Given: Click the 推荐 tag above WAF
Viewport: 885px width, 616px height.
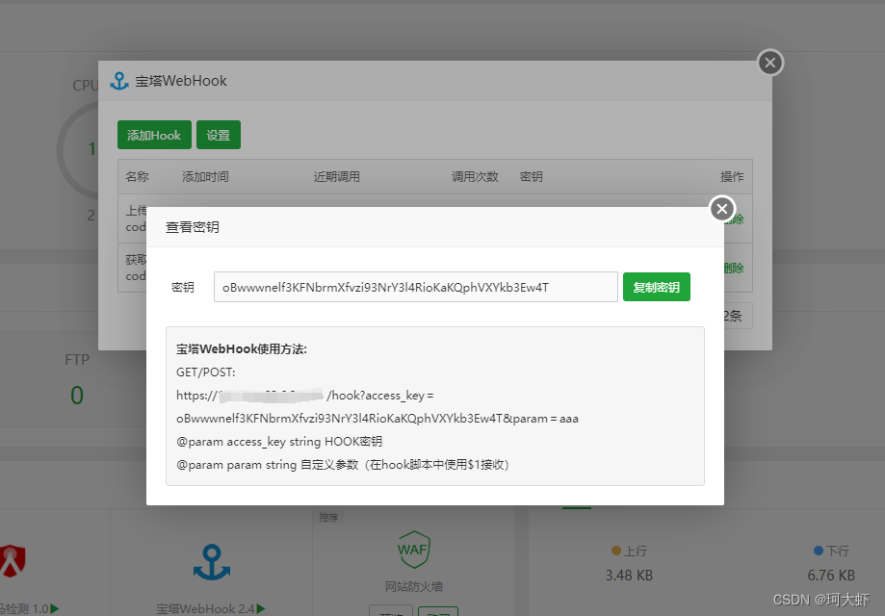Looking at the screenshot, I should pos(328,517).
